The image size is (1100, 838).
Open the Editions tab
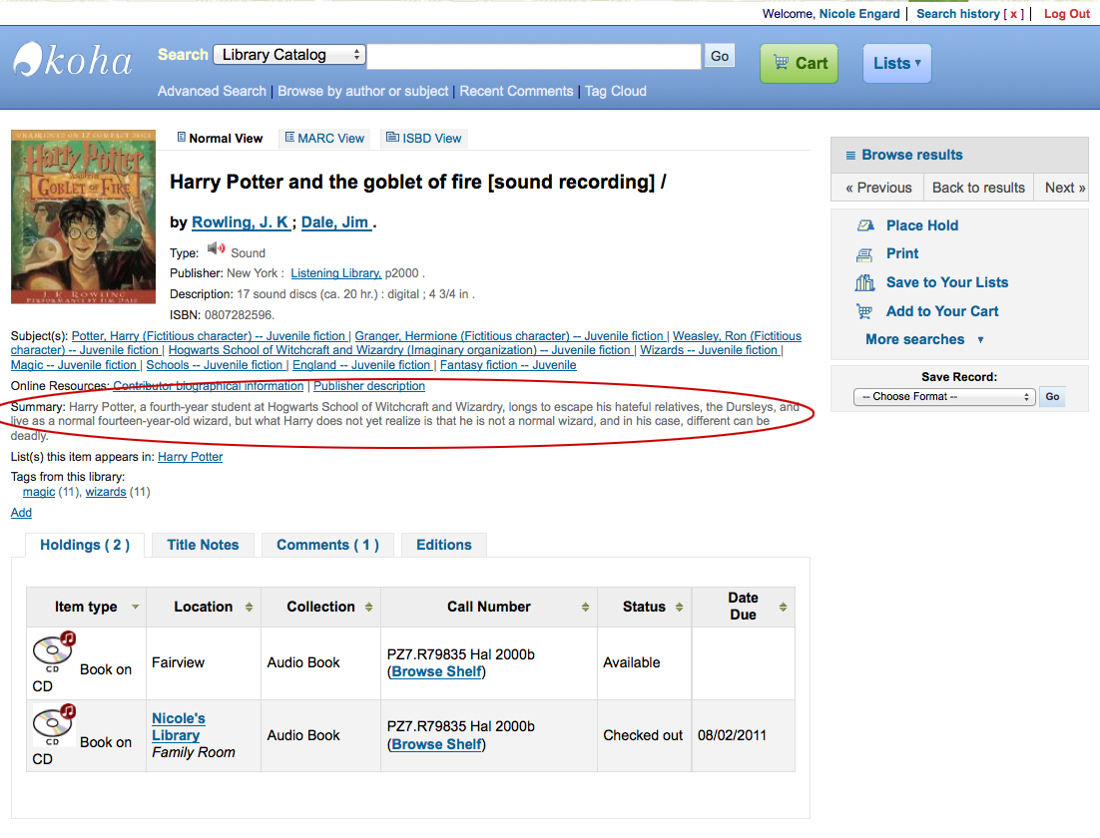pyautogui.click(x=444, y=545)
